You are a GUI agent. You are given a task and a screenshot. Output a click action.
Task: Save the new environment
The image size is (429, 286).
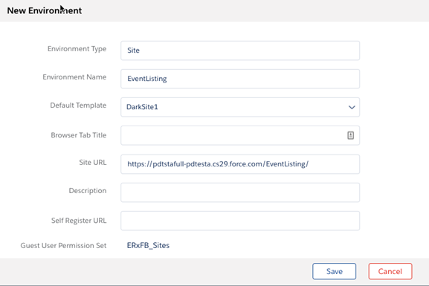(334, 271)
